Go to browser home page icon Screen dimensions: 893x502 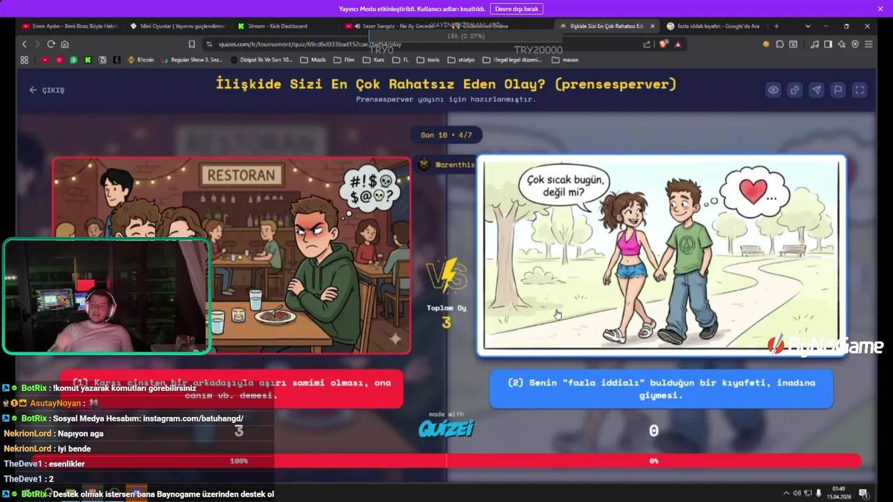click(64, 44)
